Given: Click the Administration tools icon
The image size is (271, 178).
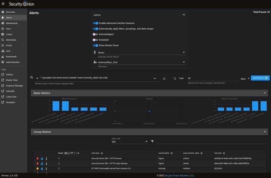Looking at the screenshot, I should (x=3, y=62).
